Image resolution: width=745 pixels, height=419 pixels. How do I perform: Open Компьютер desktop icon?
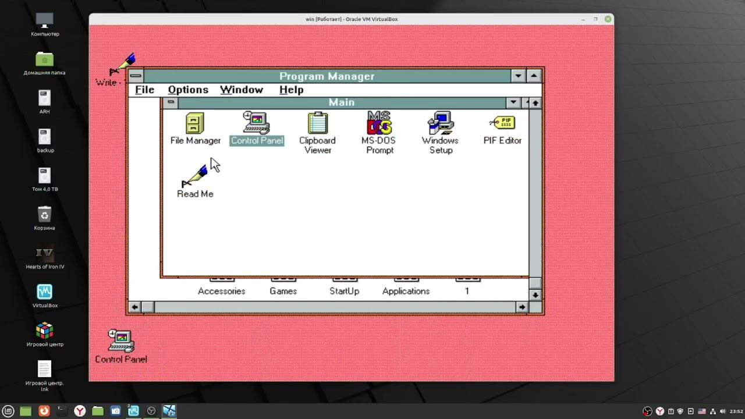(45, 24)
